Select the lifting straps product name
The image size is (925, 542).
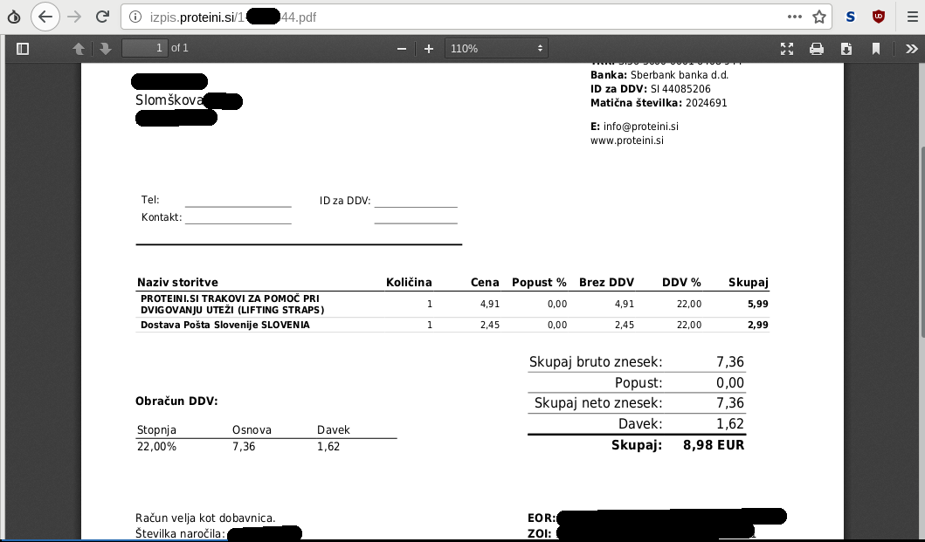coord(232,304)
